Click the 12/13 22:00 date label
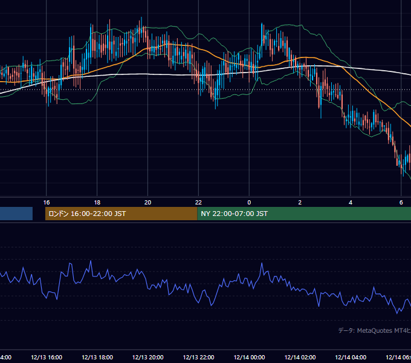The width and height of the screenshot is (411, 363). point(198,357)
